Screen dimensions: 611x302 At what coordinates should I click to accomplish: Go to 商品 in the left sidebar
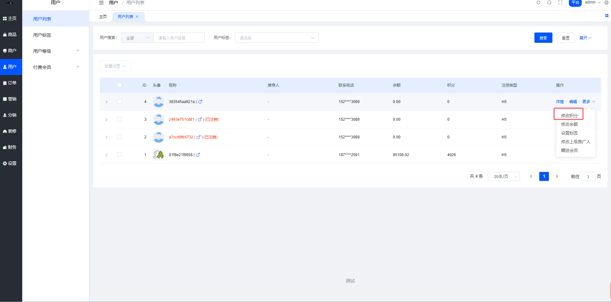click(x=10, y=34)
